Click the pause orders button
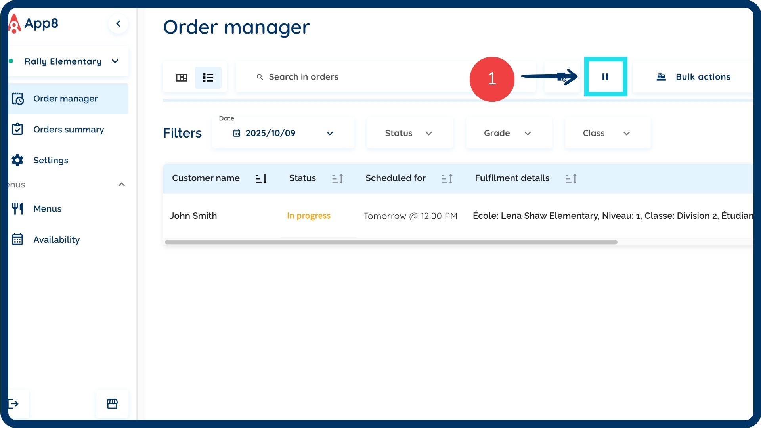 click(x=605, y=77)
